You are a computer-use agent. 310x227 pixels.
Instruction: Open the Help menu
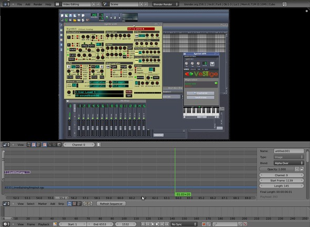click(x=48, y=4)
